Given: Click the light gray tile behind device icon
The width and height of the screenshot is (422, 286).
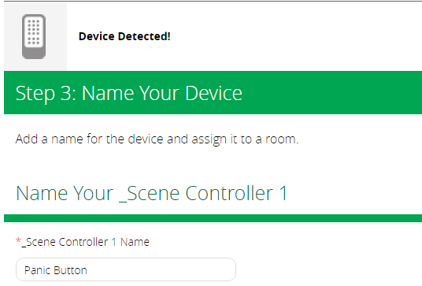Looking at the screenshot, I should (35, 36).
